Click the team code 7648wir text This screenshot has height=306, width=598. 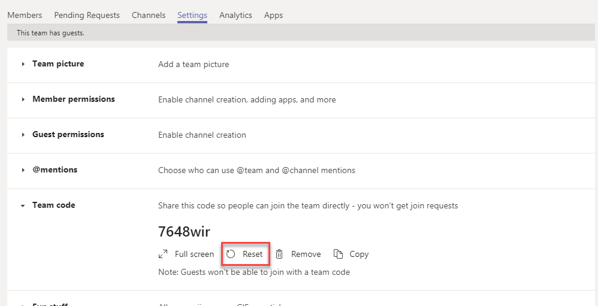pyautogui.click(x=184, y=232)
